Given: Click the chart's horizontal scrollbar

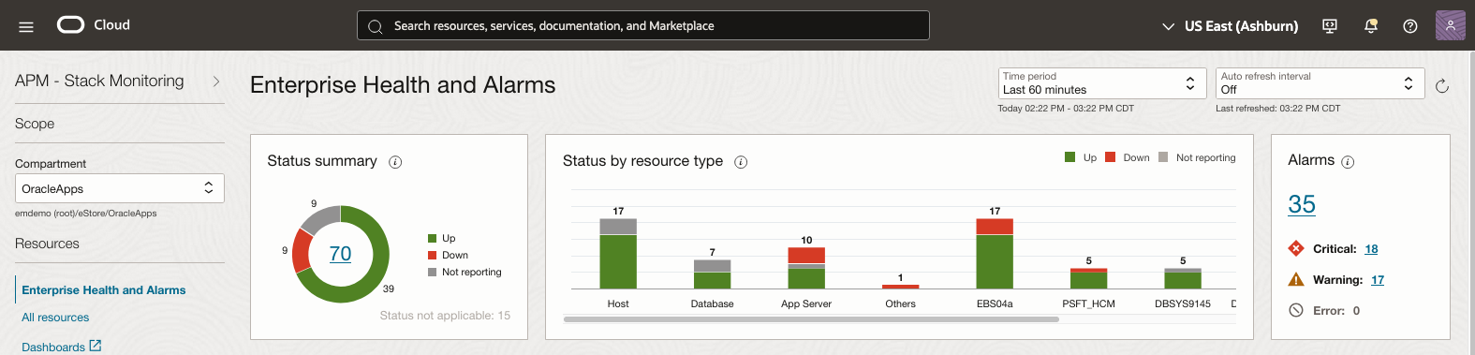Looking at the screenshot, I should point(811,319).
